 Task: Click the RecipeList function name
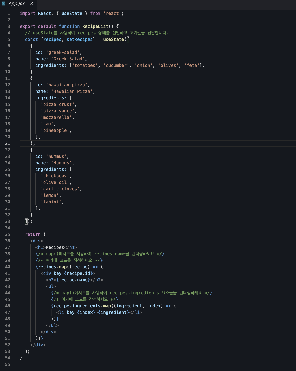click(95, 26)
